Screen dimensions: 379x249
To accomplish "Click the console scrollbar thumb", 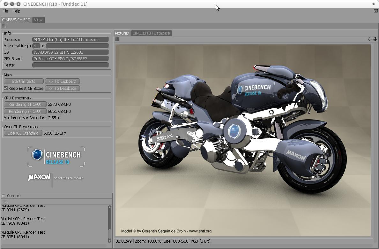I will [x=110, y=234].
